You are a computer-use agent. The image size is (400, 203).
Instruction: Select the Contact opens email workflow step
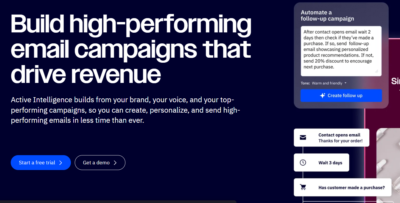point(331,138)
